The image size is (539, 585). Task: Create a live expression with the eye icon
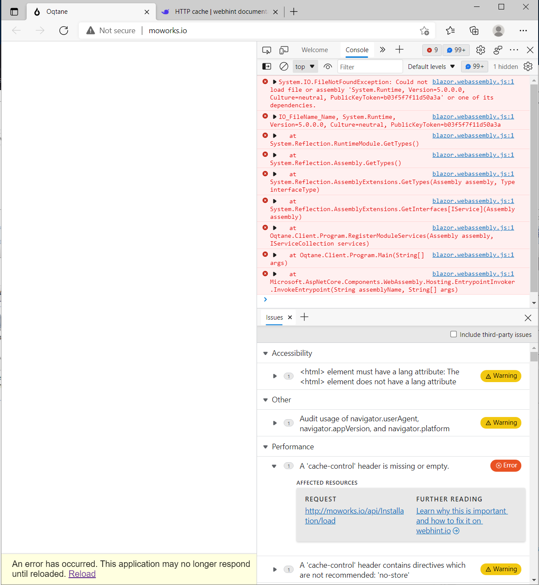click(x=328, y=66)
